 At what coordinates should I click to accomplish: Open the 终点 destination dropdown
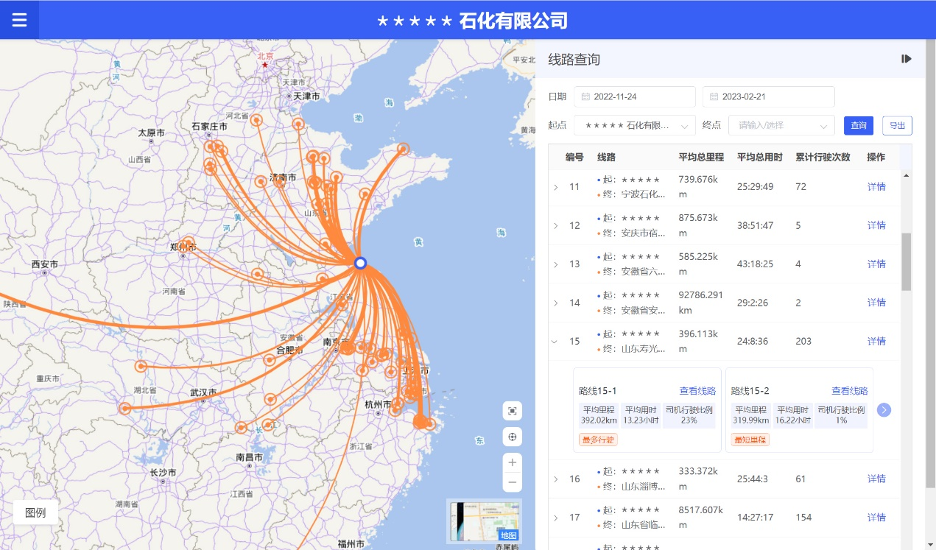781,125
